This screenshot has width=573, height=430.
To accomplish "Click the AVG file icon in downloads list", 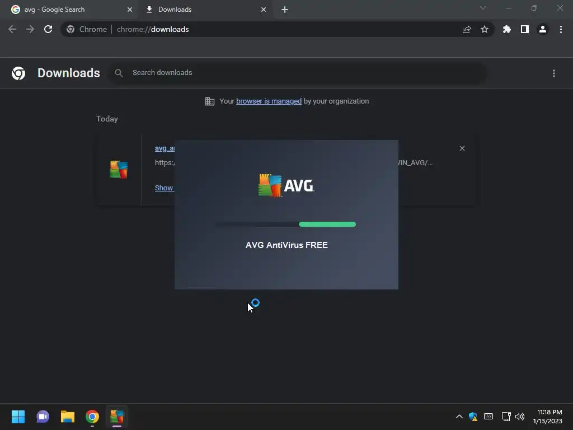I will pyautogui.click(x=119, y=169).
